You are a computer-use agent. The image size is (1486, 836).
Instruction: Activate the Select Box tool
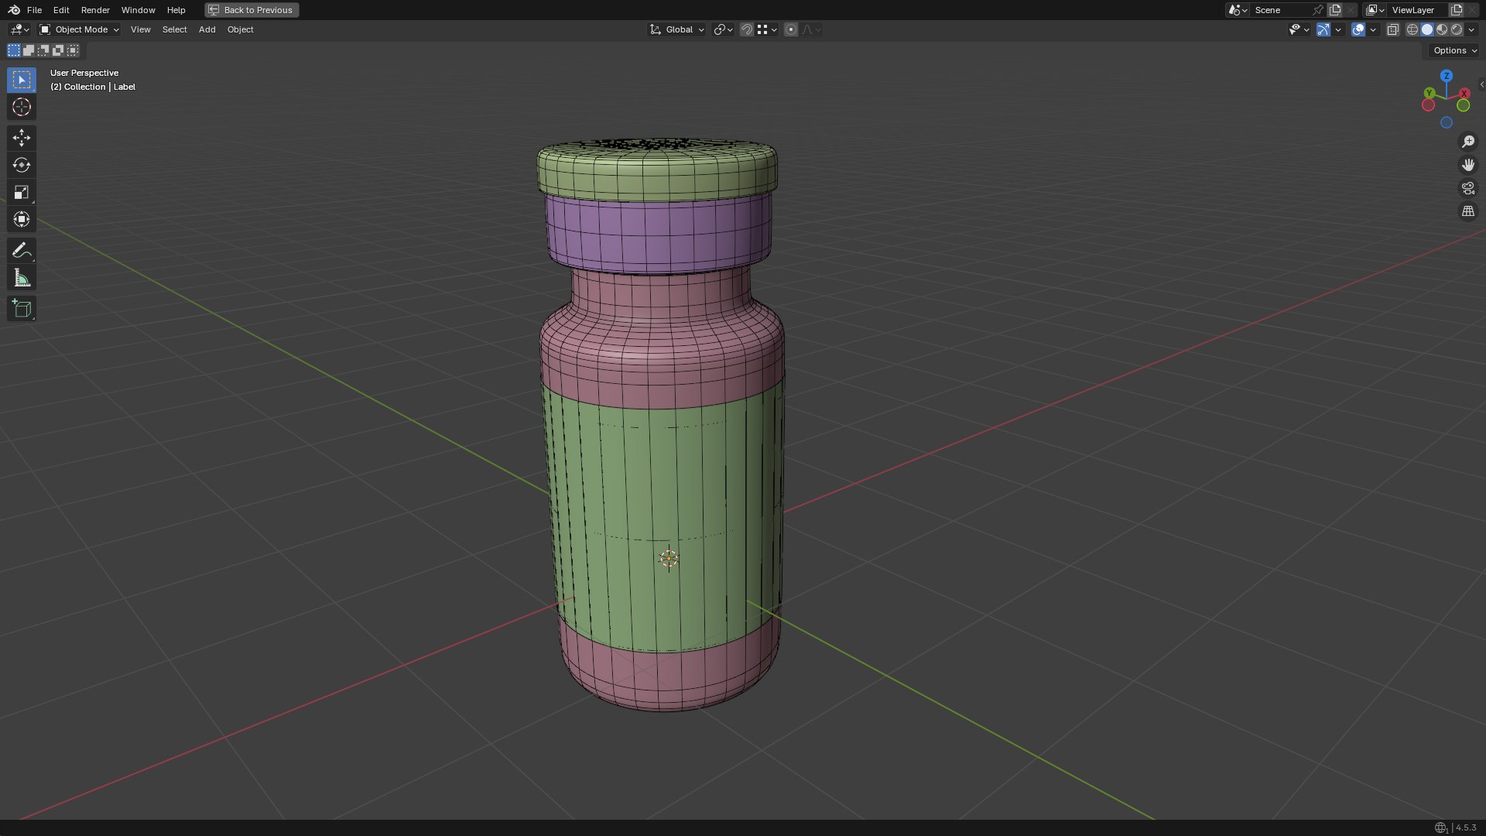[x=22, y=80]
